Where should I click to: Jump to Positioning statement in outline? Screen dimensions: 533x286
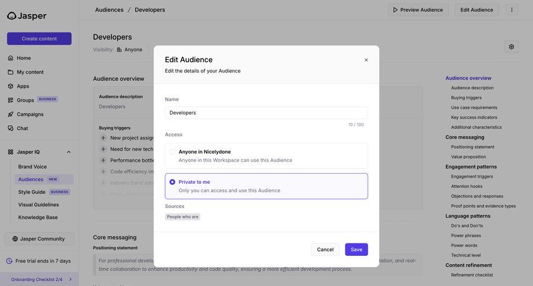473,147
